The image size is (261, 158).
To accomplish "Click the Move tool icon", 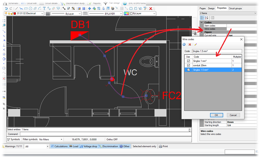I will 89,8.
